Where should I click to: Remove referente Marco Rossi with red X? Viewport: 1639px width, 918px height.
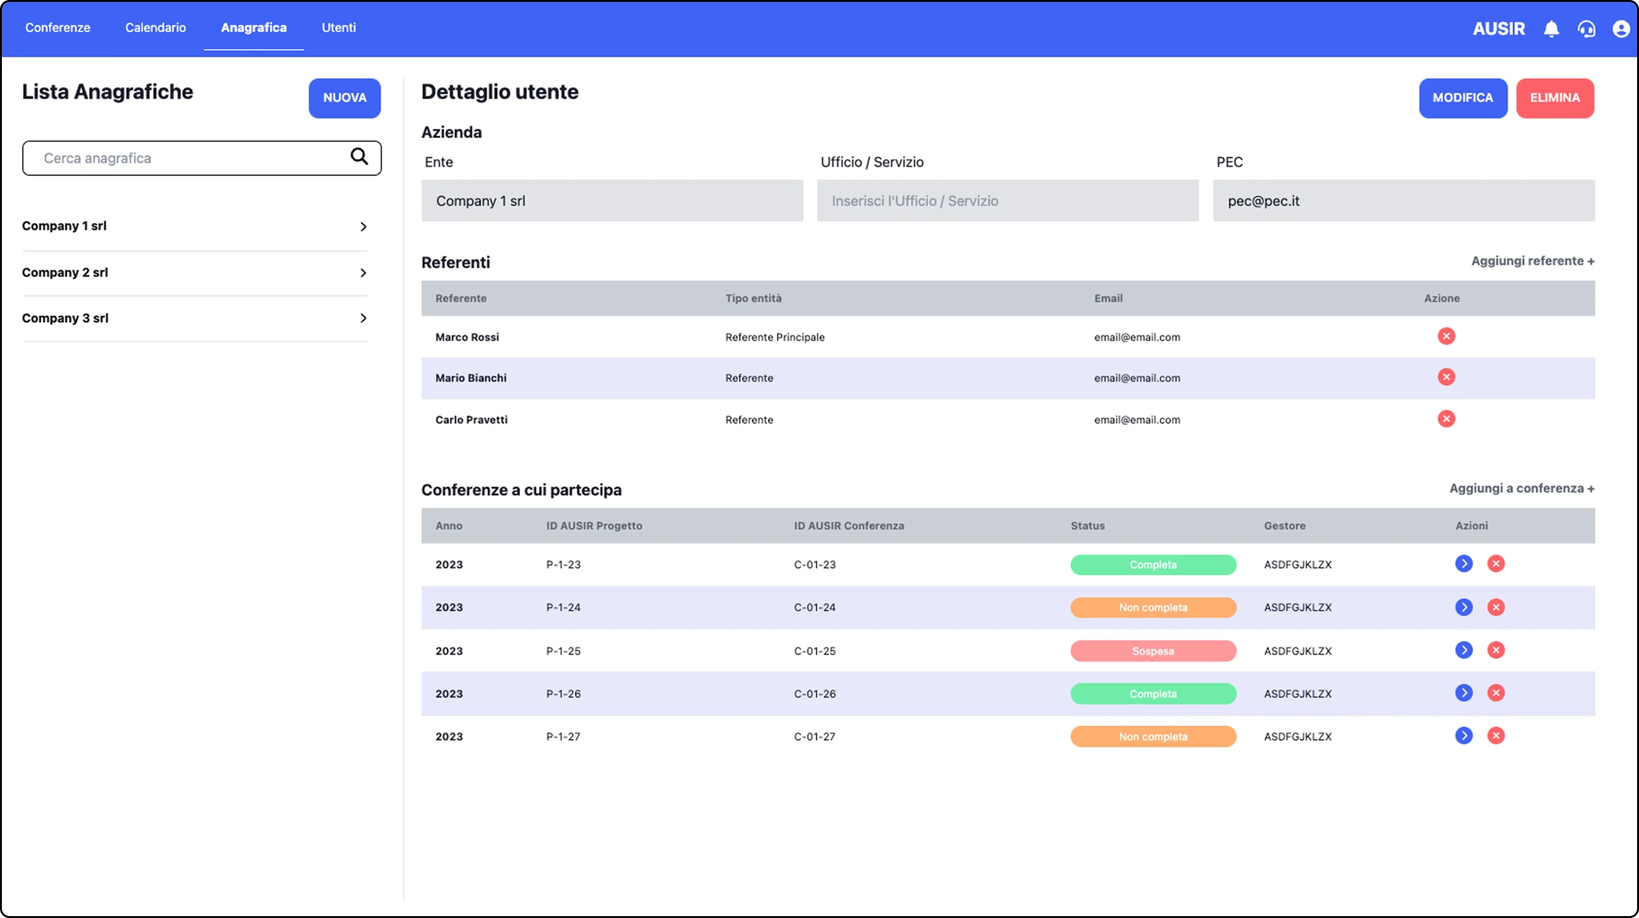coord(1446,336)
